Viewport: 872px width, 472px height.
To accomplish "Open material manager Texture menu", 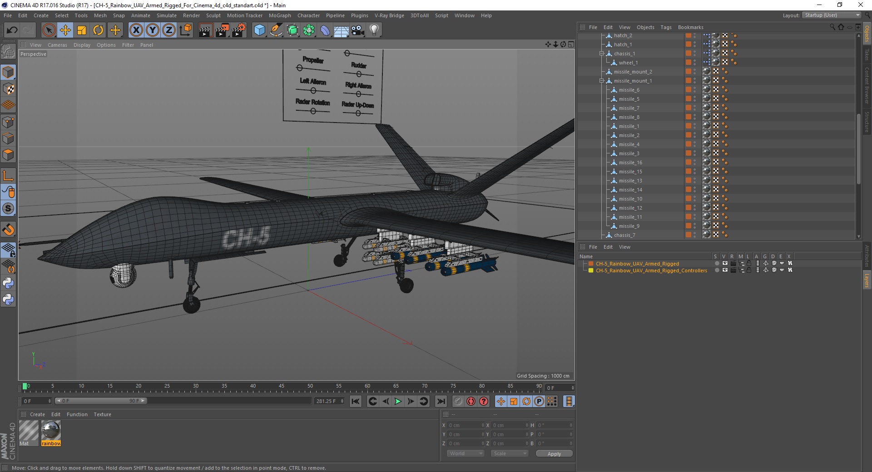I will 102,414.
